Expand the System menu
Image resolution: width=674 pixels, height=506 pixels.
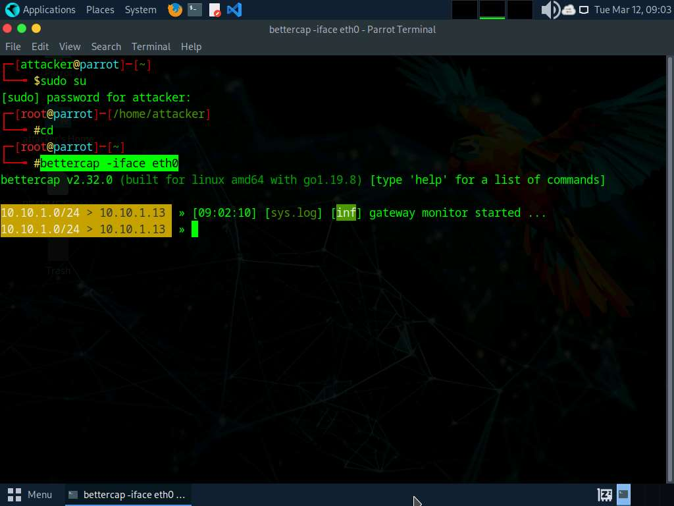pos(140,10)
